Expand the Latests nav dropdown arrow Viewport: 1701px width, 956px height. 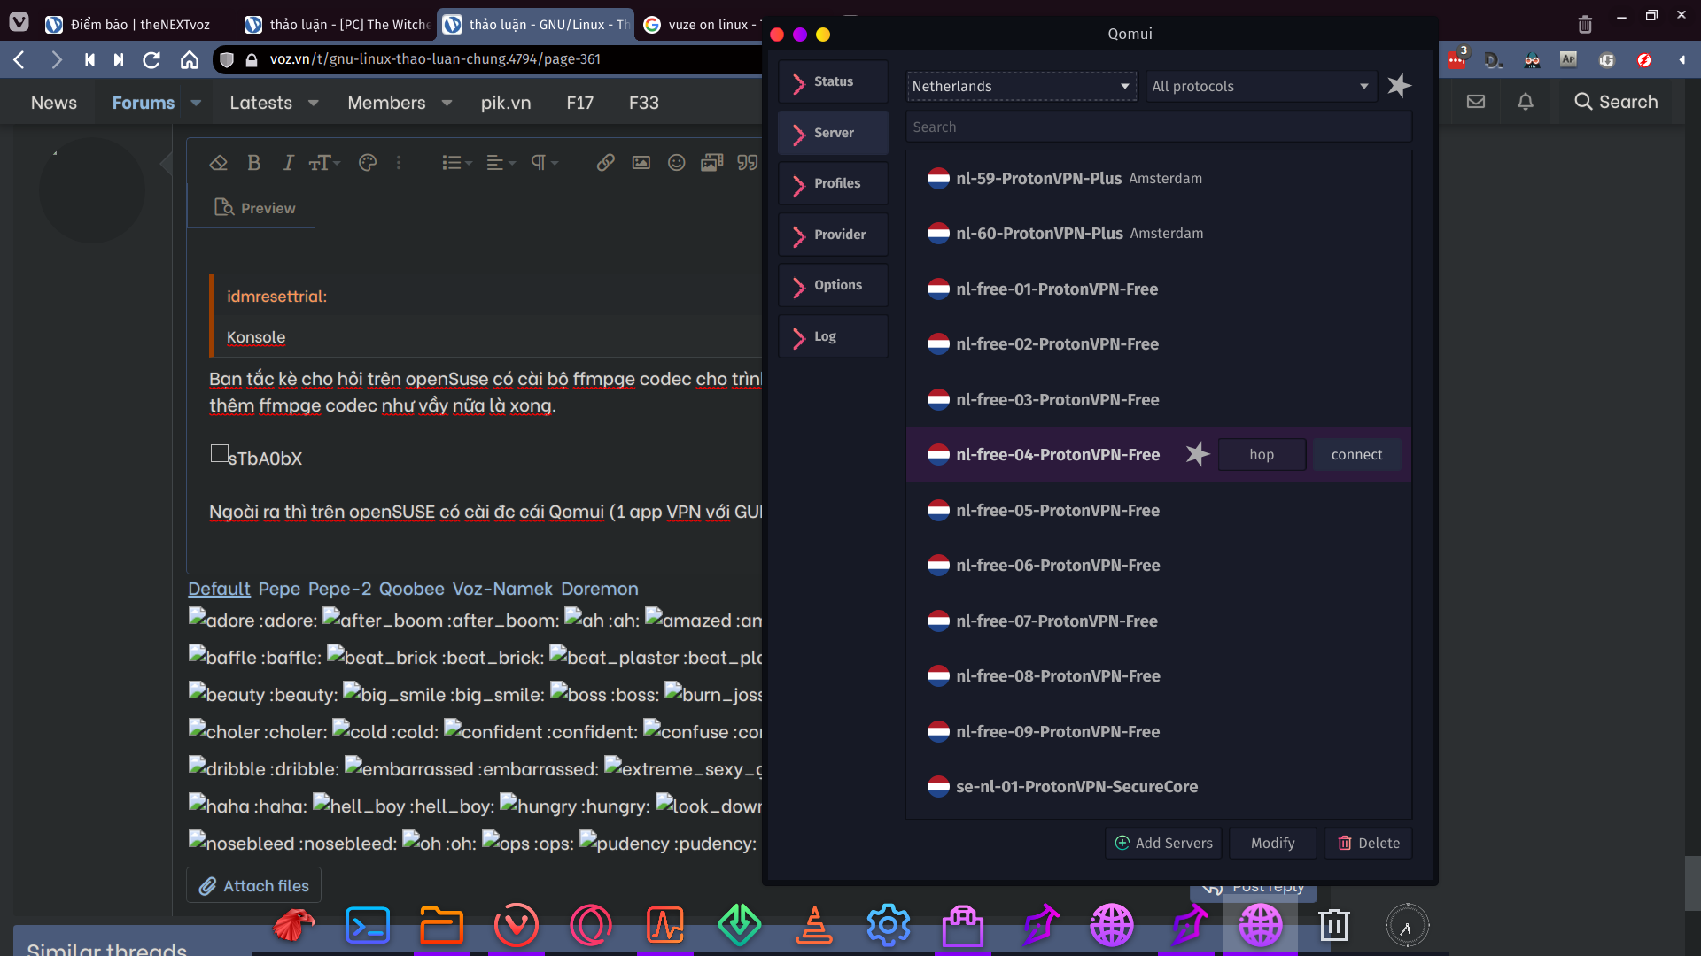[x=313, y=103]
